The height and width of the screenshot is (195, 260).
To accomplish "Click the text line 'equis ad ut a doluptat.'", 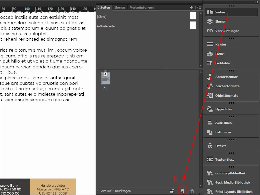I will pyautogui.click(x=24, y=34).
